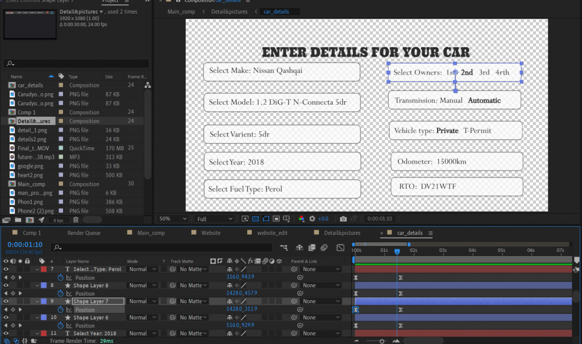Toggle stopwatch for Shape Layer 7 Position
This screenshot has height=344, width=582.
pos(60,309)
